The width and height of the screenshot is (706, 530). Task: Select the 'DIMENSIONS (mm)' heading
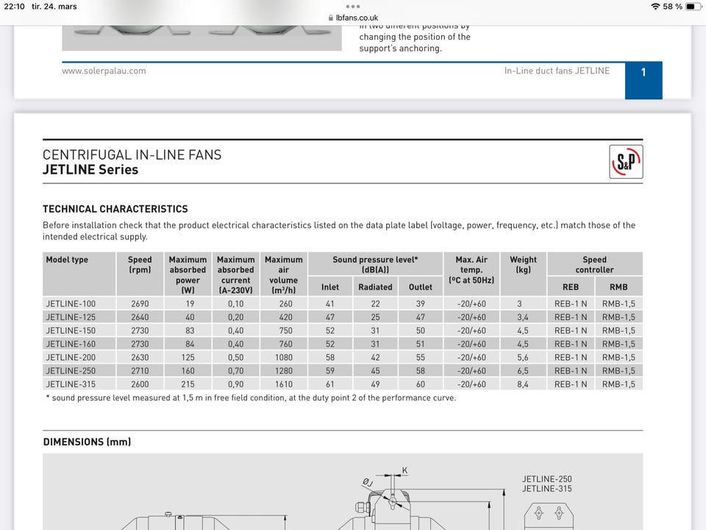tap(87, 442)
